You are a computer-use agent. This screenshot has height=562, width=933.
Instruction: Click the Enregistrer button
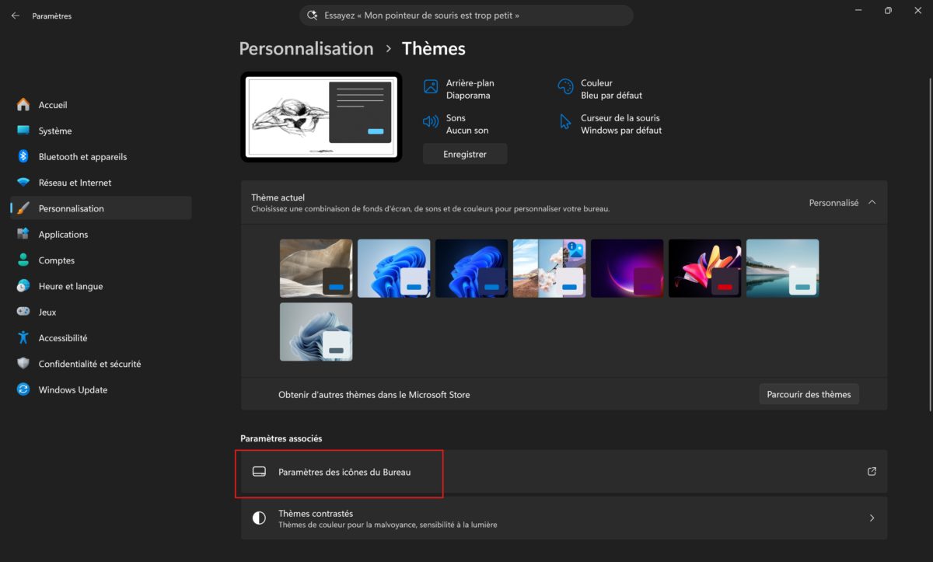tap(465, 154)
